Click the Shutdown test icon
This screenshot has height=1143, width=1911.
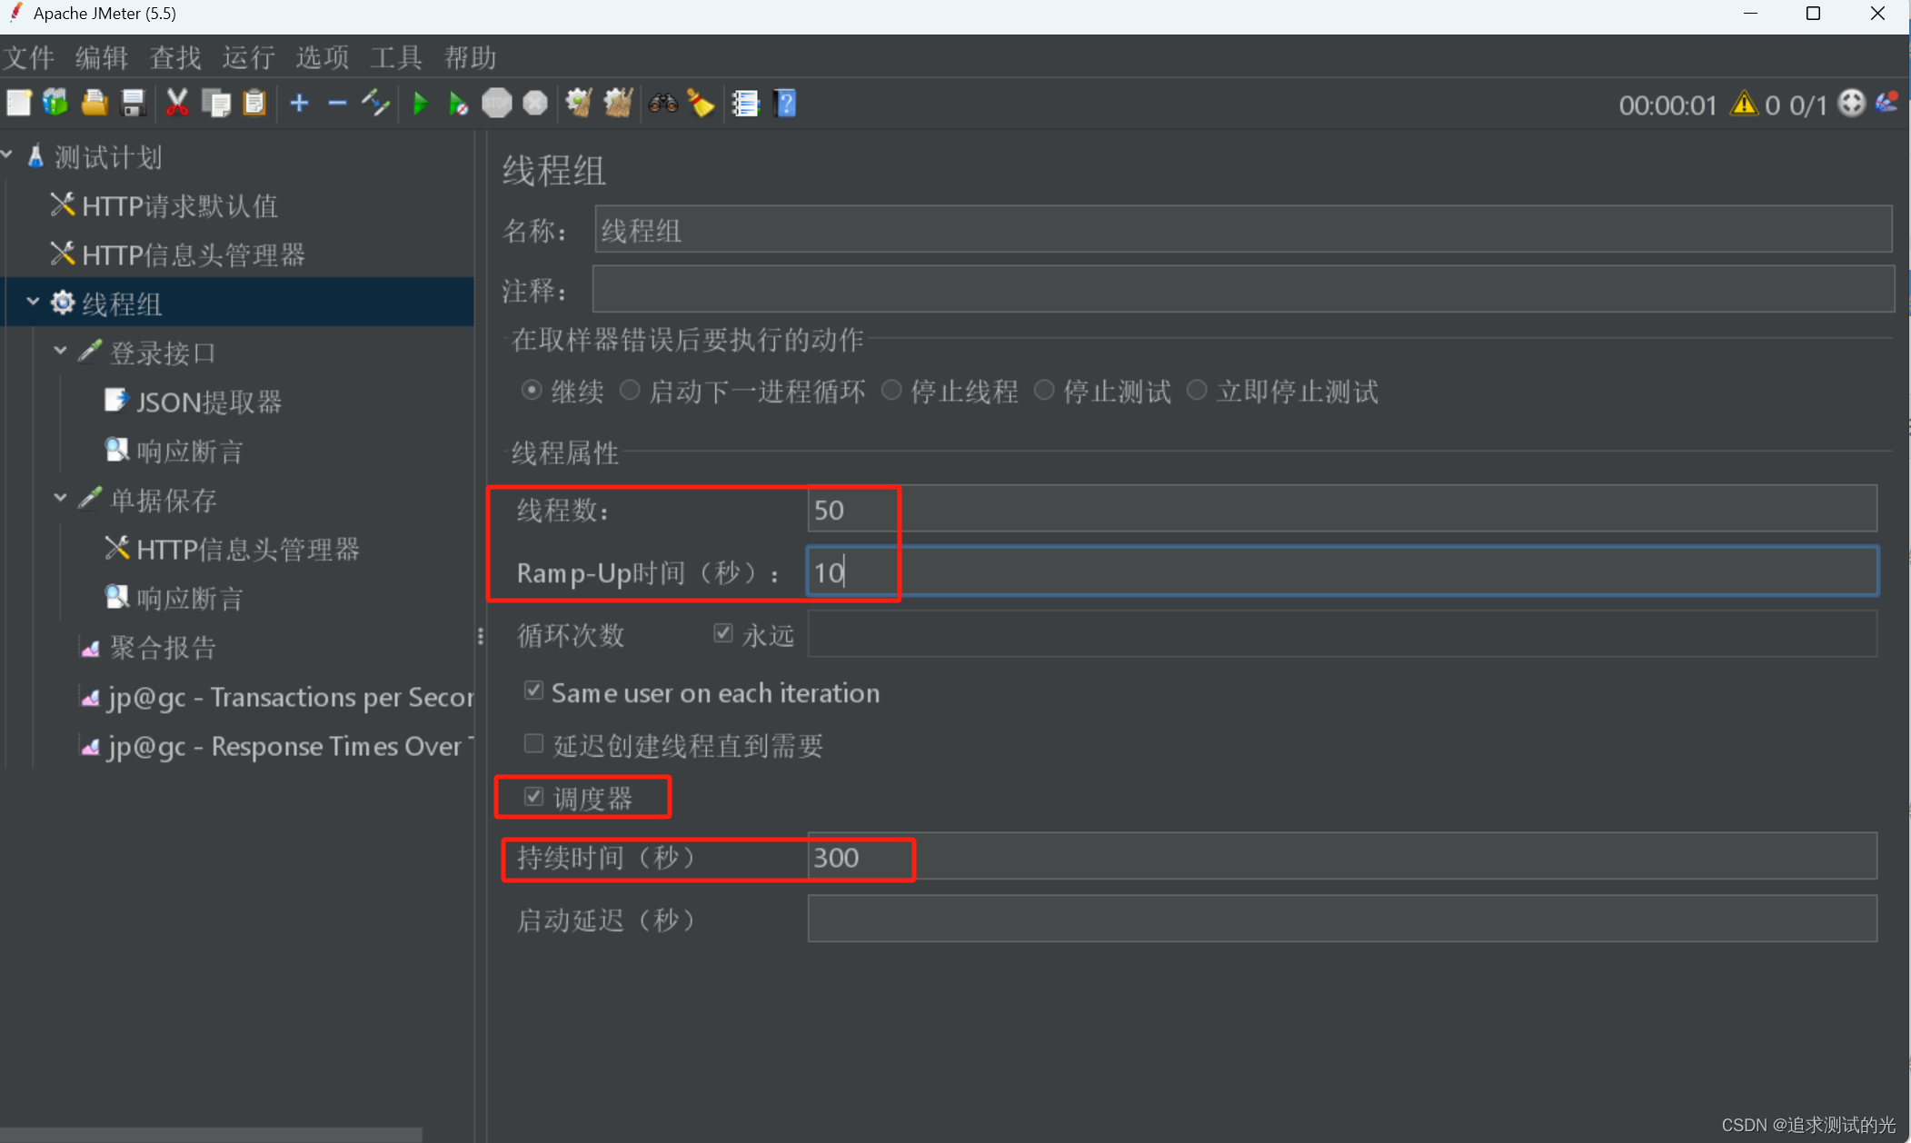(x=535, y=104)
